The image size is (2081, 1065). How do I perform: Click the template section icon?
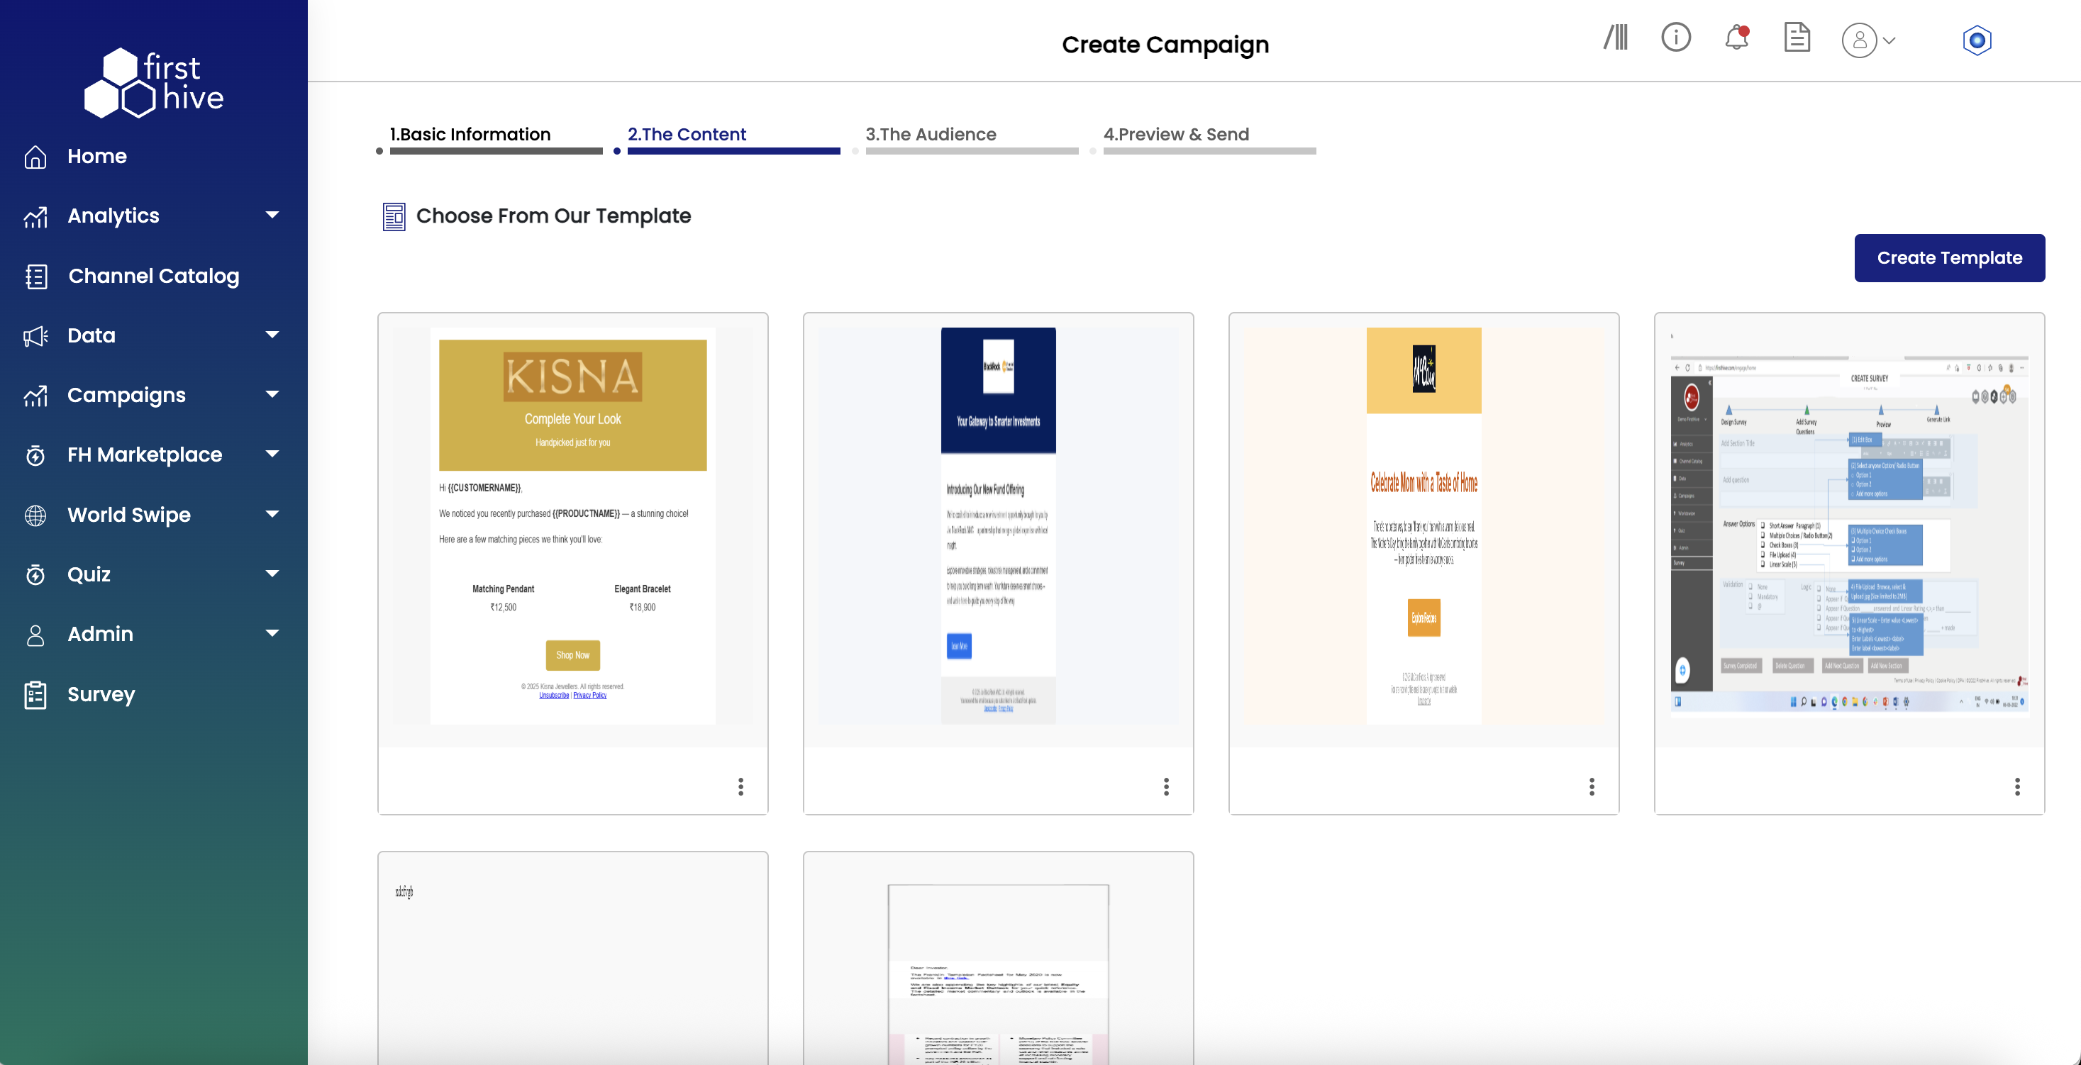click(394, 216)
